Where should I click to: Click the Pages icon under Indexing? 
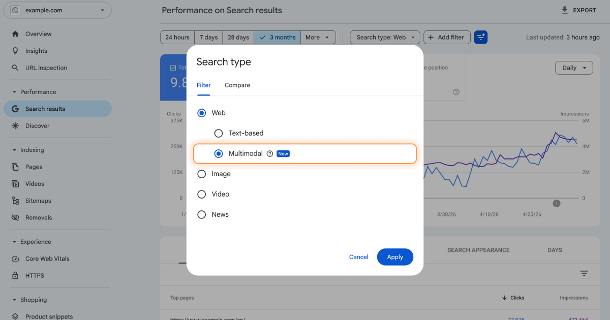(x=15, y=167)
